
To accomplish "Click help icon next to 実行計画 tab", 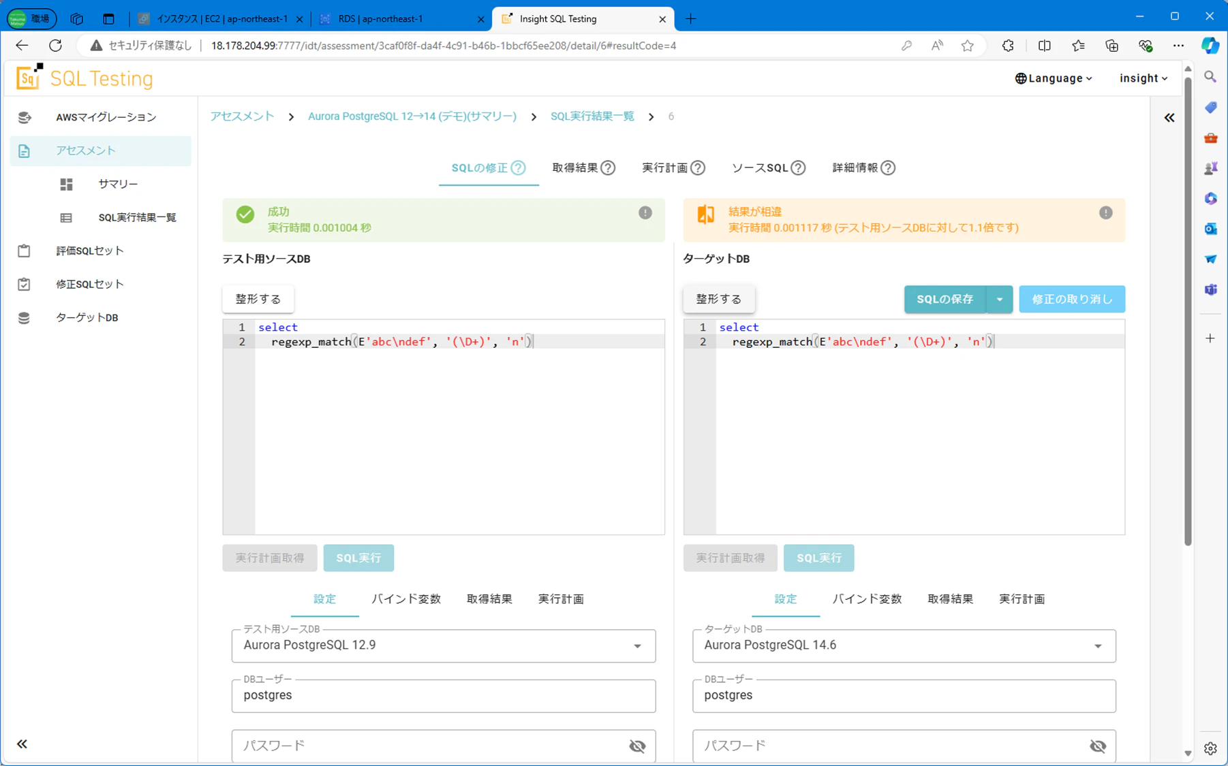I will pos(698,167).
